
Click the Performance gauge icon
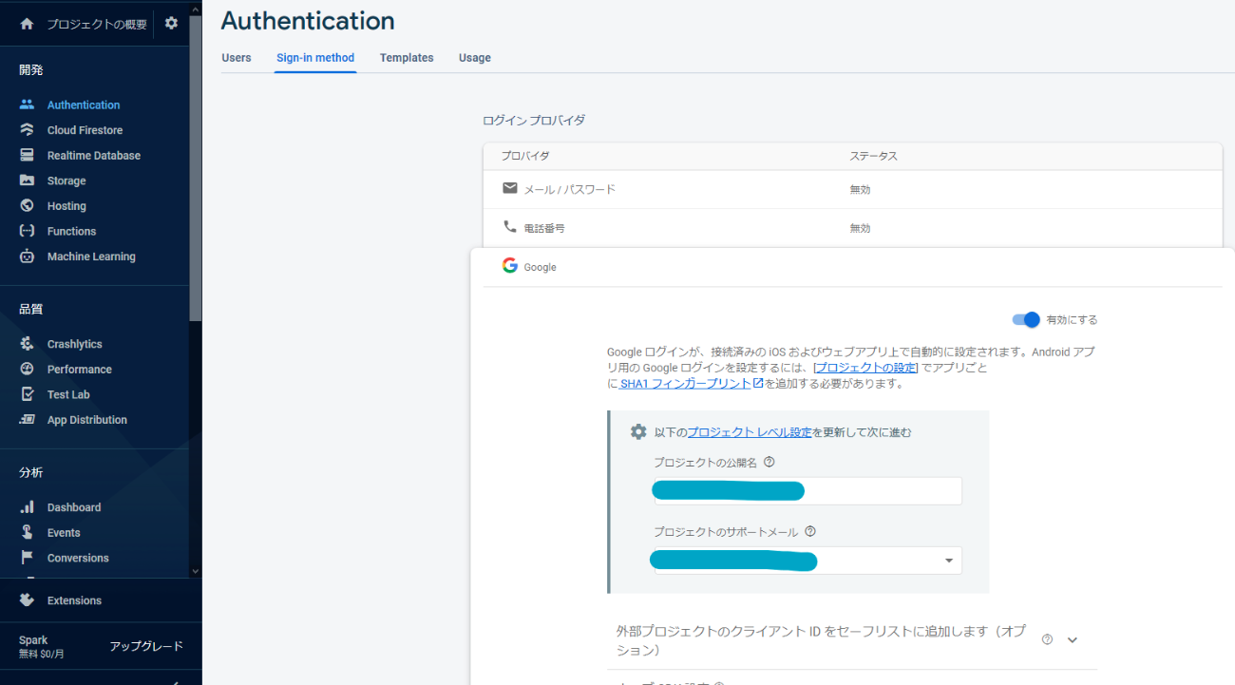point(27,369)
